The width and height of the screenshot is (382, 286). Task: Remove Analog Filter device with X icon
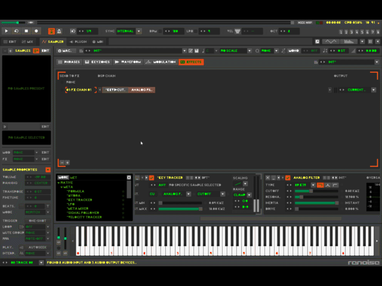268,178
